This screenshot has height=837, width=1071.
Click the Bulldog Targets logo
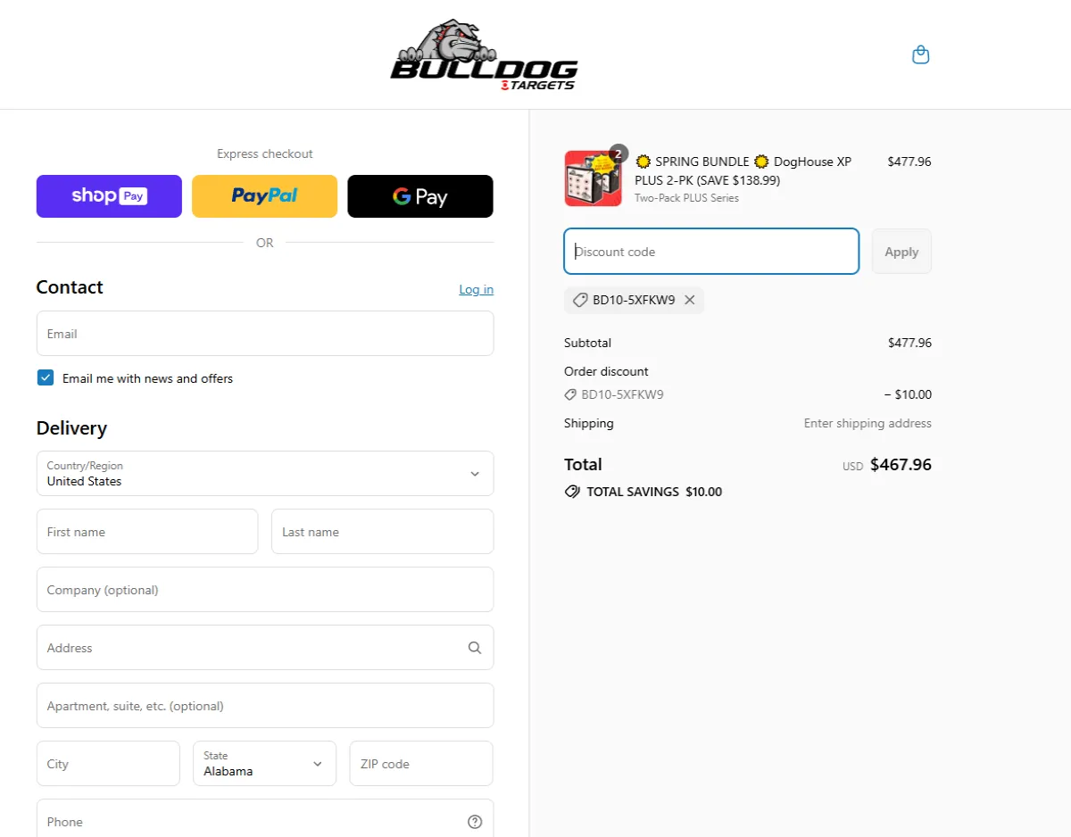[484, 55]
